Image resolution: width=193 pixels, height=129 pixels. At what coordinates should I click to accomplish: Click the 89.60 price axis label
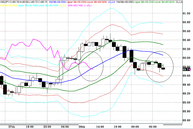pos(187,76)
